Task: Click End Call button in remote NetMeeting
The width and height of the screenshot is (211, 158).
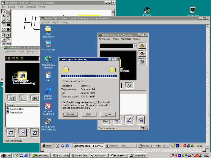Action: pyautogui.click(x=142, y=54)
